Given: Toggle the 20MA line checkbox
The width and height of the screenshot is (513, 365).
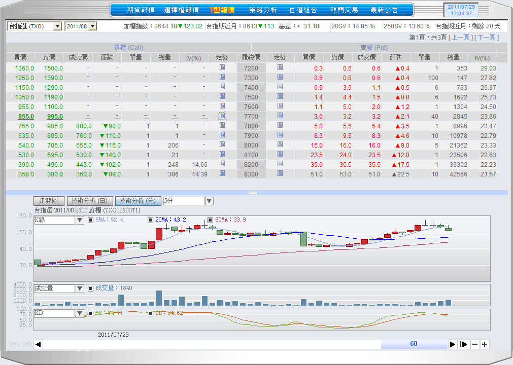Looking at the screenshot, I should click(150, 220).
